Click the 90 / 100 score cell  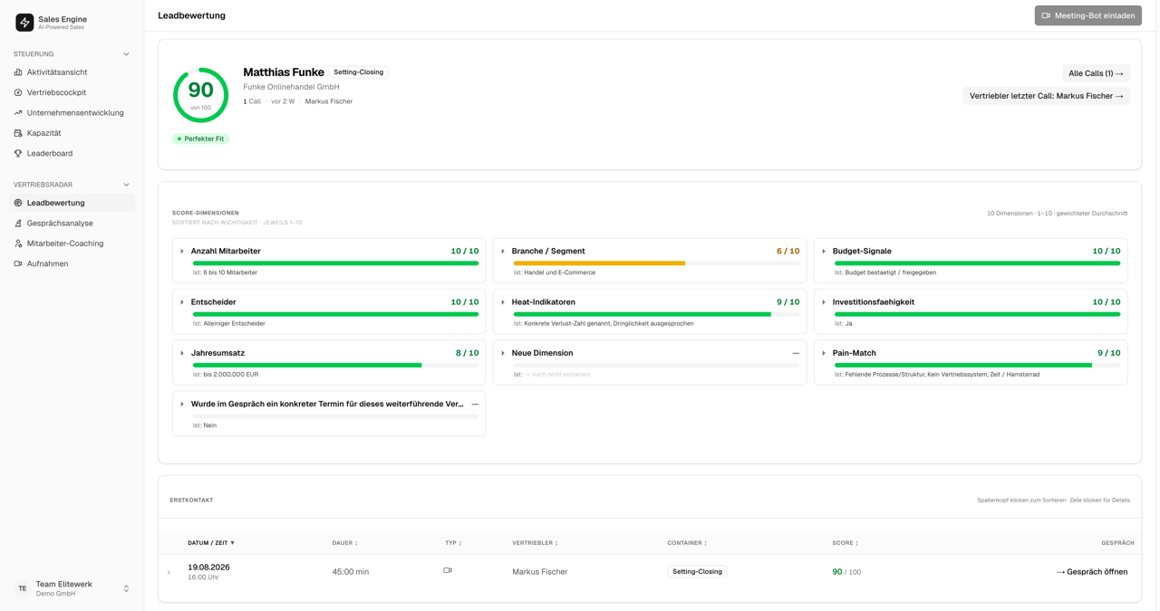[x=846, y=572]
